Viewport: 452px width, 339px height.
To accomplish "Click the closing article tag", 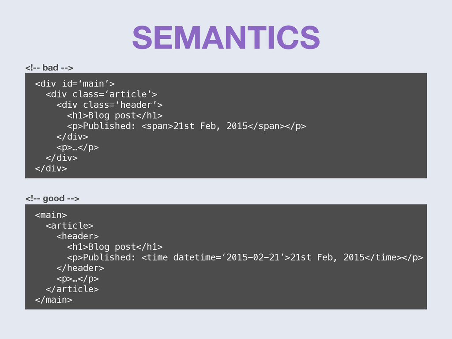I will point(72,289).
